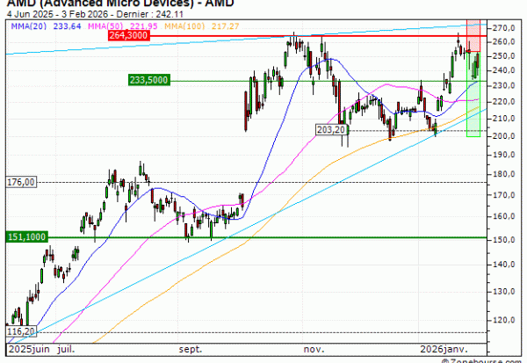This screenshot has height=363, width=527.
Task: Click the 250,0 price axis label
Action: click(503, 56)
